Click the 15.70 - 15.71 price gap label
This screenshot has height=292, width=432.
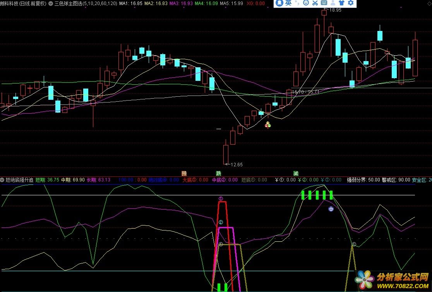point(305,92)
